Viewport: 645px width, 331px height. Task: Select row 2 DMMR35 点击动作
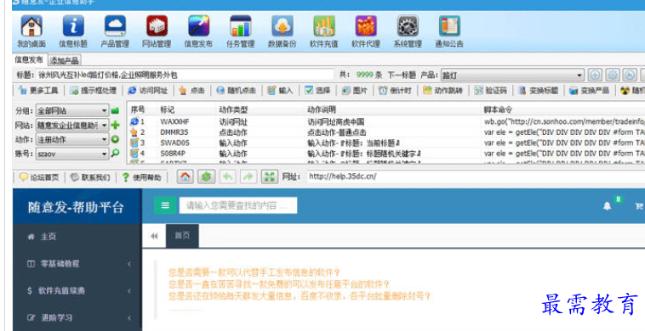tap(385, 132)
